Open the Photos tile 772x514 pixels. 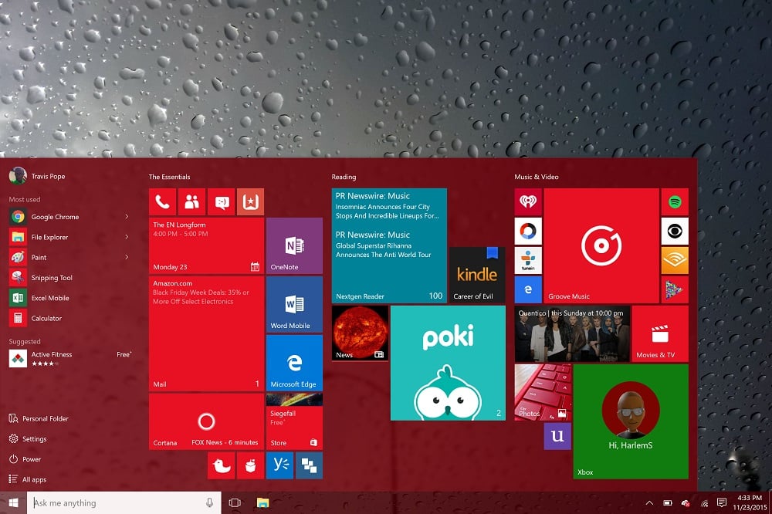coord(543,392)
